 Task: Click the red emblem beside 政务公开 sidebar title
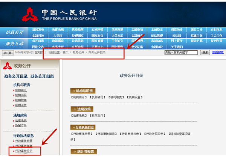point(8,66)
